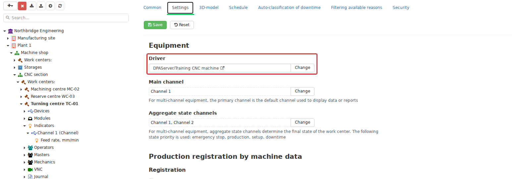Open the driver external link icon
Viewport: 512px width, 179px height.
(x=222, y=68)
